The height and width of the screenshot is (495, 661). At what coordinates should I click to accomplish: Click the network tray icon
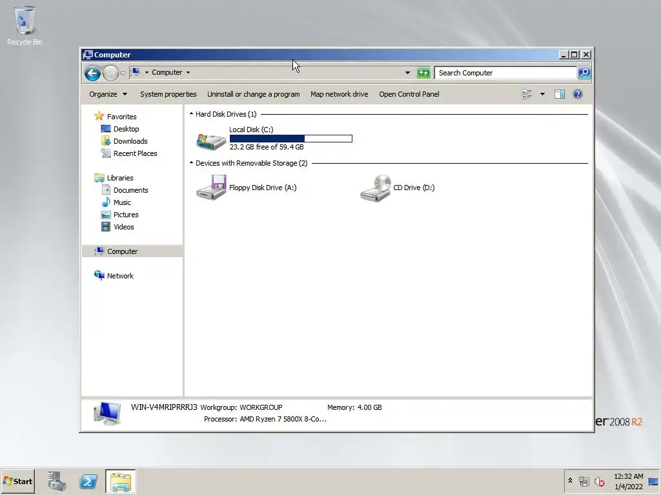(584, 481)
